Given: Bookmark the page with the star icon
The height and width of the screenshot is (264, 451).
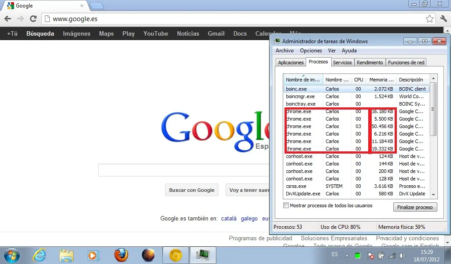Looking at the screenshot, I should [429, 18].
